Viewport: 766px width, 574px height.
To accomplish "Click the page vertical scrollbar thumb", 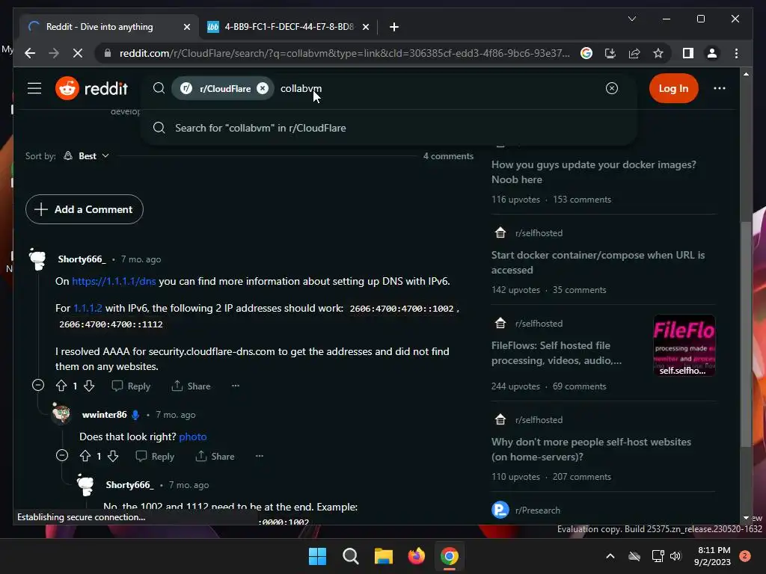I will (x=746, y=334).
